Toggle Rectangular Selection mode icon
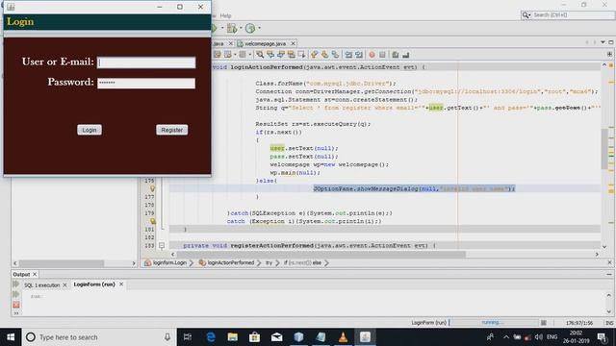This screenshot has width=616, height=346. [x=301, y=55]
